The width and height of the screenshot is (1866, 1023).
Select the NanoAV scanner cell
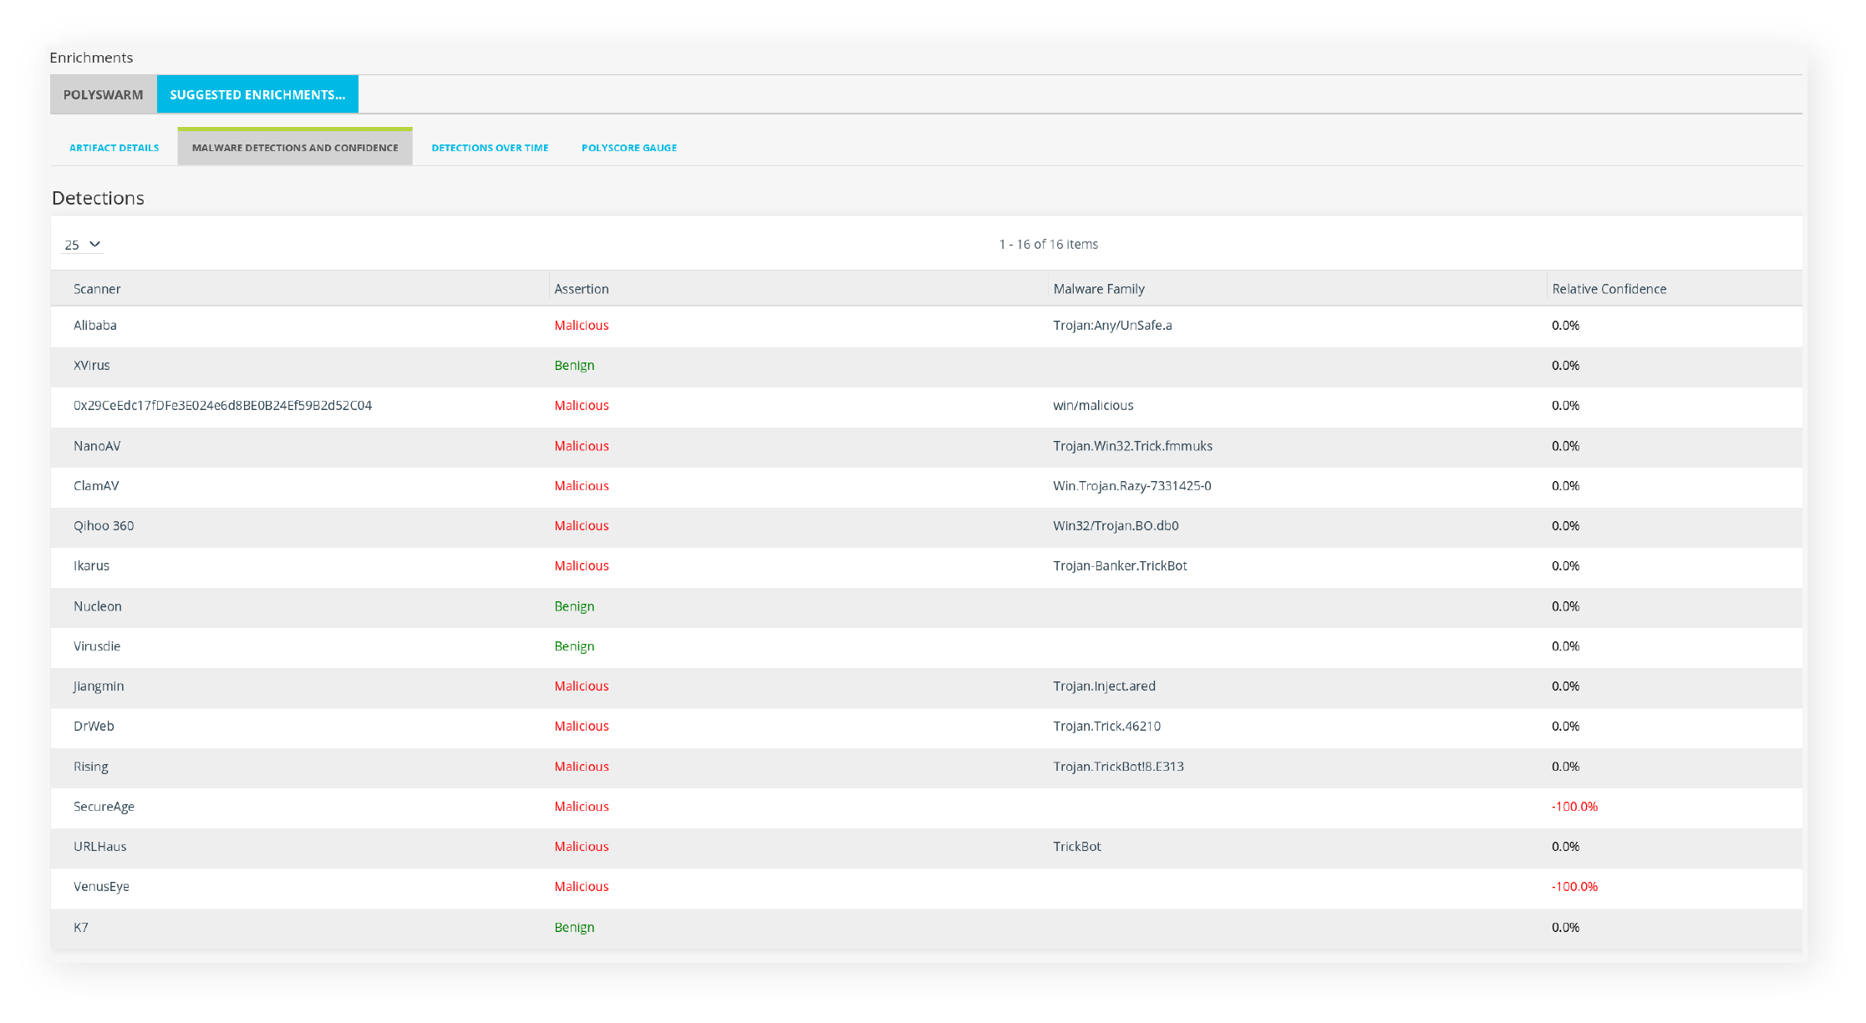click(97, 446)
